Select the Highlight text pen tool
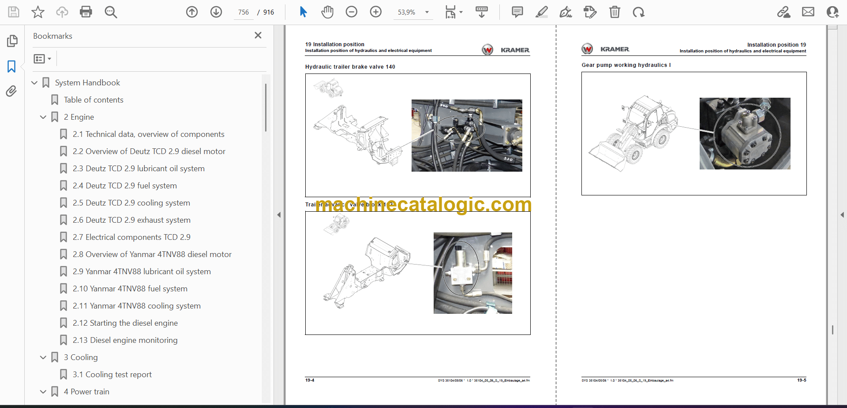Viewport: 847px width, 408px height. pyautogui.click(x=541, y=12)
